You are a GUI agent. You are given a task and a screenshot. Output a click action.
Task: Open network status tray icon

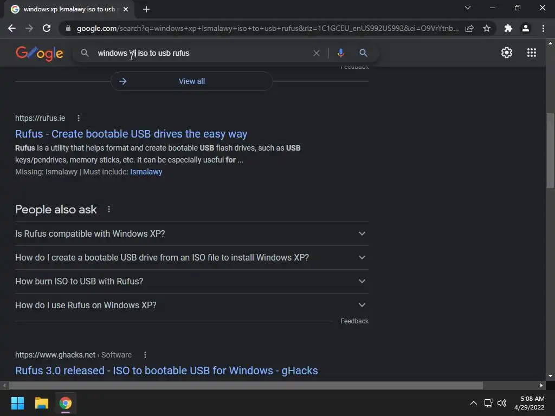[x=489, y=403]
